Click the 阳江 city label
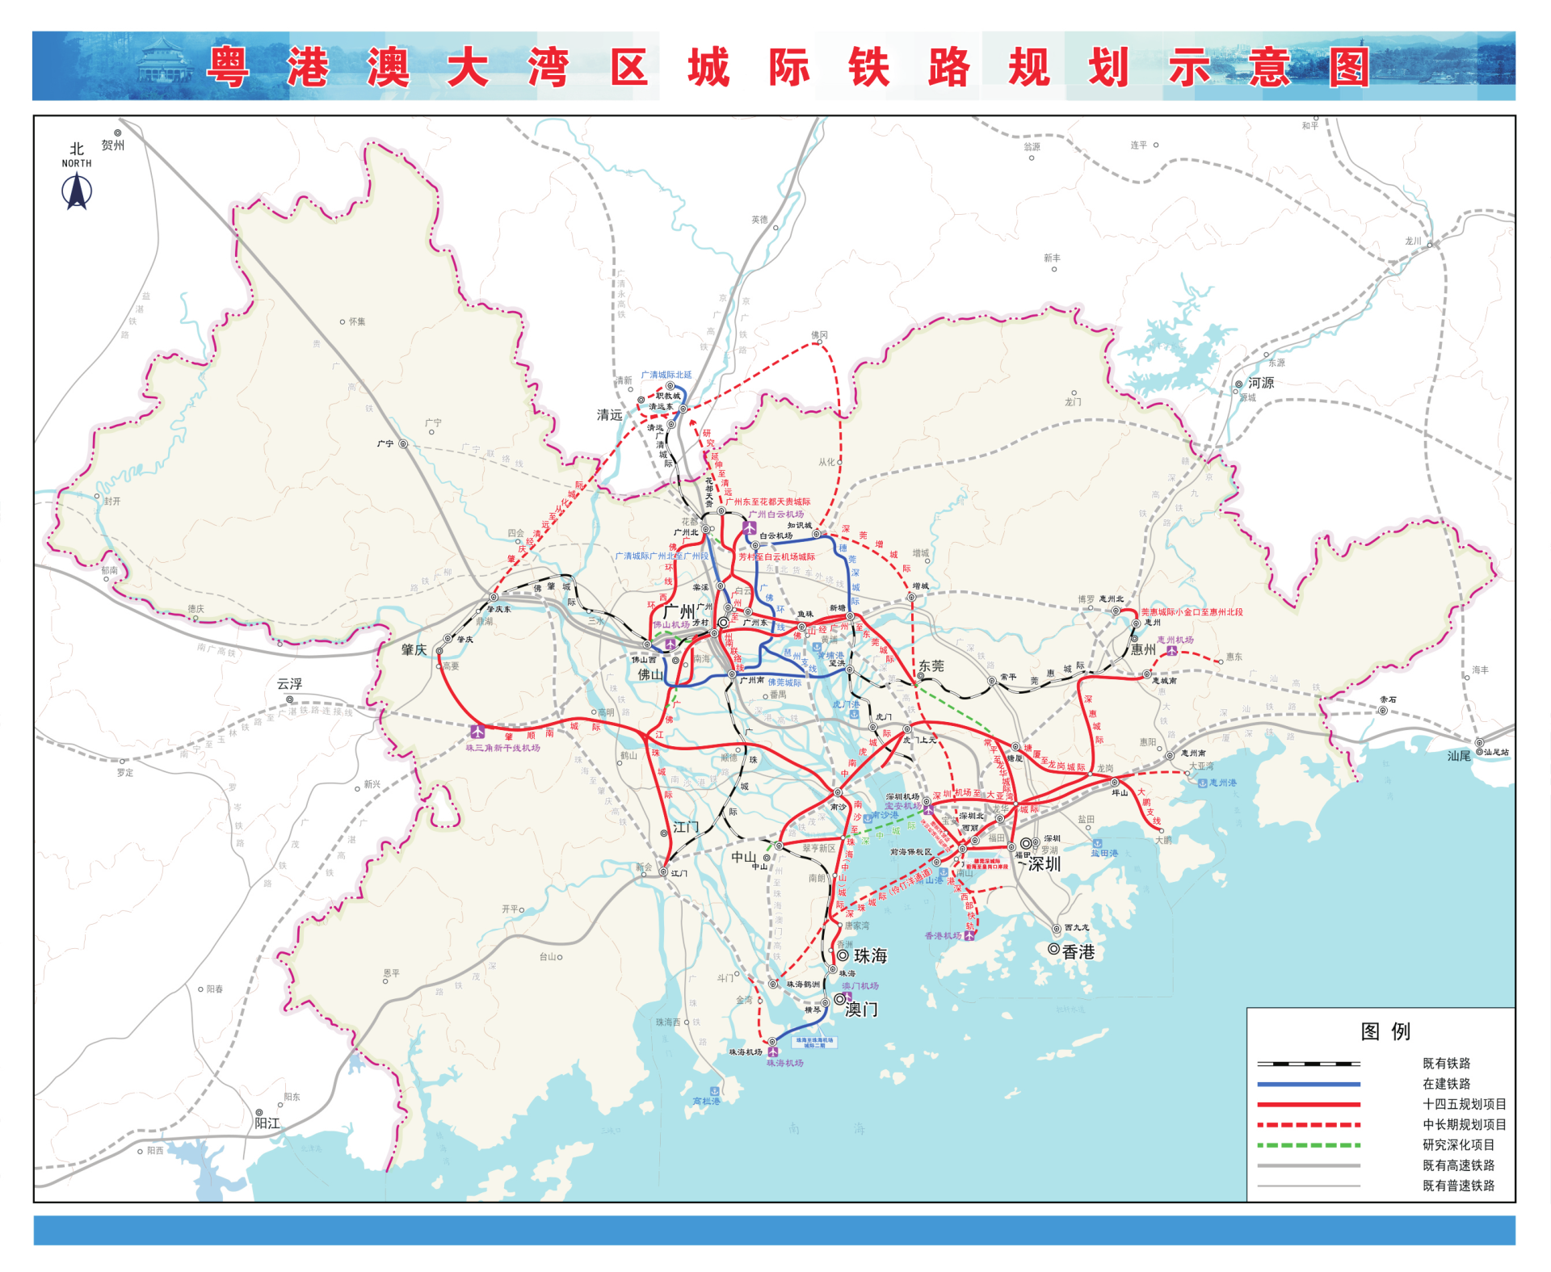This screenshot has width=1551, height=1272. (x=267, y=1123)
